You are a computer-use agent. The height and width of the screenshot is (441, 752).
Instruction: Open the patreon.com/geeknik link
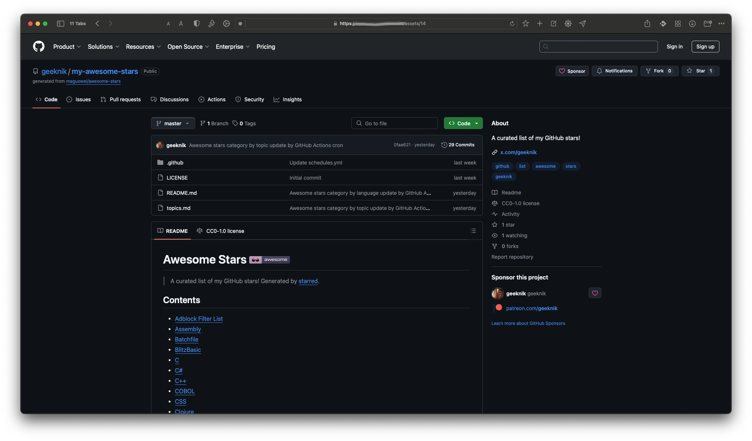click(x=532, y=308)
